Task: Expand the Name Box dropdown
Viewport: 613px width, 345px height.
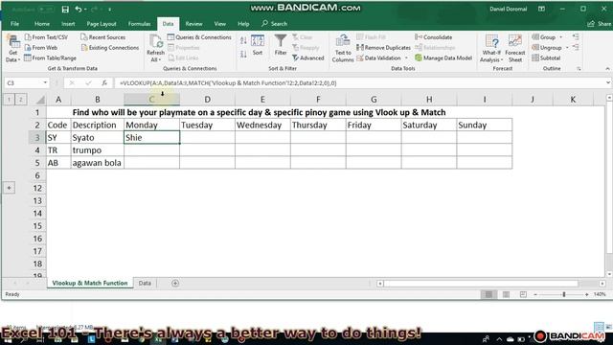Action: 45,83
